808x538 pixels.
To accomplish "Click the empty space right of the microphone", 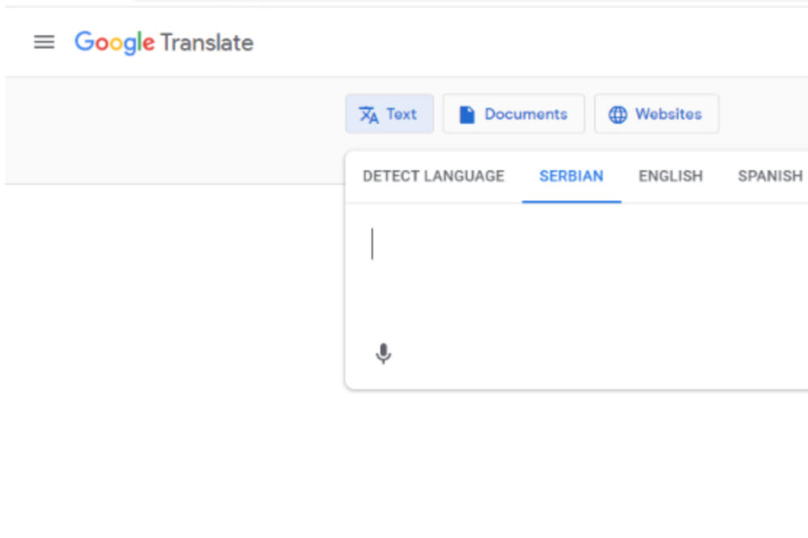I will coord(566,354).
